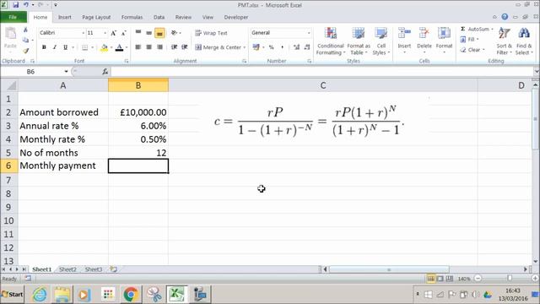Click Increase Decimal icon
540x304 pixels.
click(x=296, y=47)
